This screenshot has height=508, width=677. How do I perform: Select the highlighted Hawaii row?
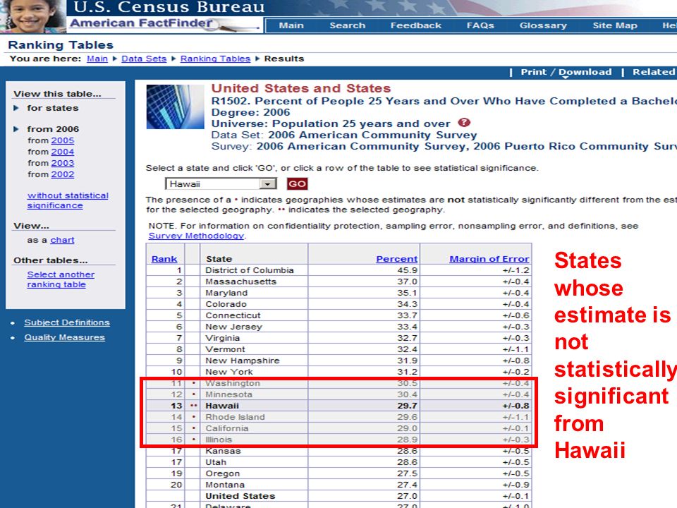[339, 406]
